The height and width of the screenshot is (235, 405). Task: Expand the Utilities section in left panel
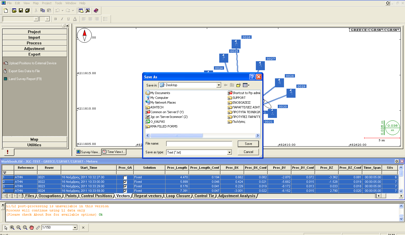tap(34, 145)
